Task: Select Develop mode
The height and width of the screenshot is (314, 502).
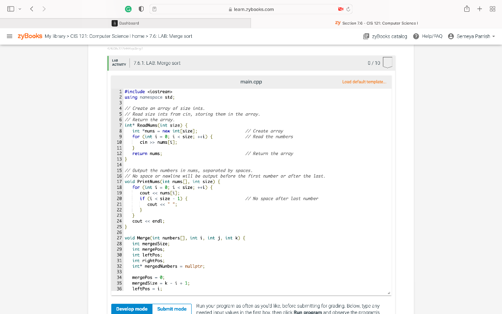Action: [131, 309]
